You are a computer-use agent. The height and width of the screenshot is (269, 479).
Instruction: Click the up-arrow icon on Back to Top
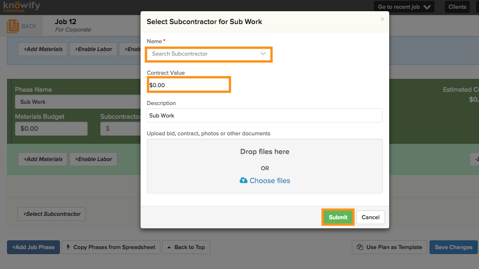pos(169,247)
